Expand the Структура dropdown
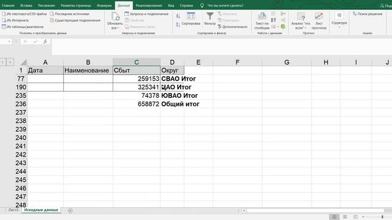392x220 pixels. click(339, 27)
